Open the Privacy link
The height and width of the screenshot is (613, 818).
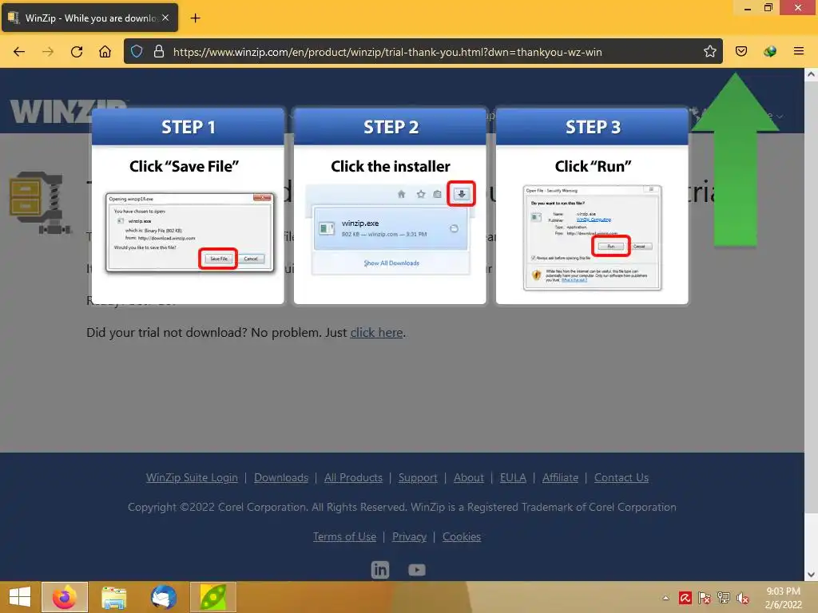coord(409,536)
